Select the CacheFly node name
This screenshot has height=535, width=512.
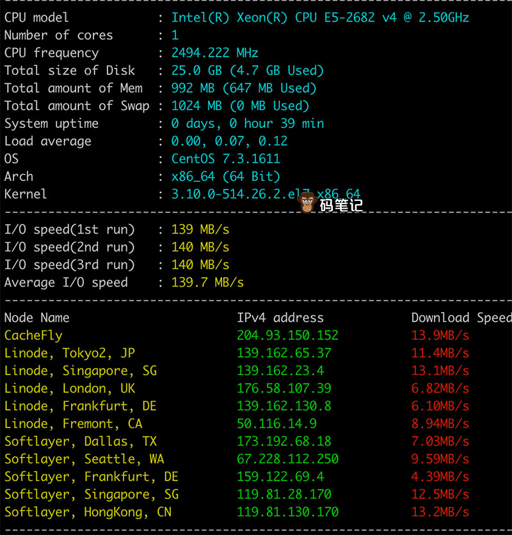pos(33,335)
